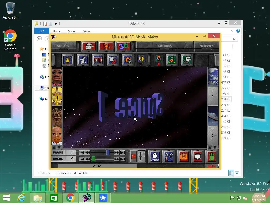
Task: Go to next scene
Action: point(117,159)
